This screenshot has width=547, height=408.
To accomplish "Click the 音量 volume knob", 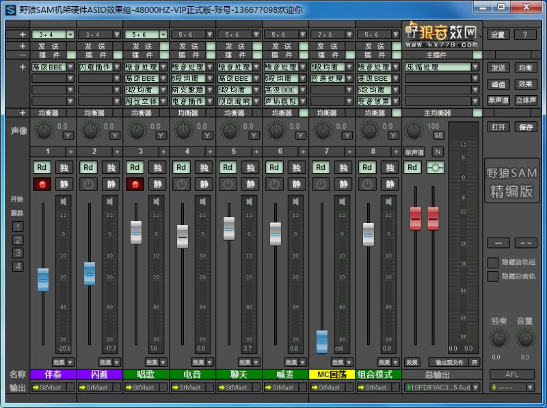I will pyautogui.click(x=525, y=338).
